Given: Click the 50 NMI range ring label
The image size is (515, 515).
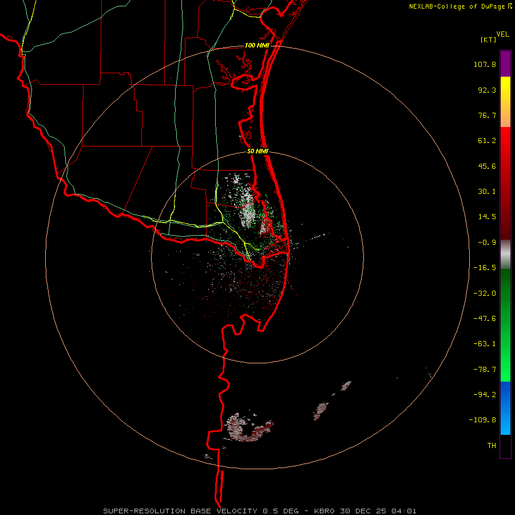Looking at the screenshot, I should [257, 152].
